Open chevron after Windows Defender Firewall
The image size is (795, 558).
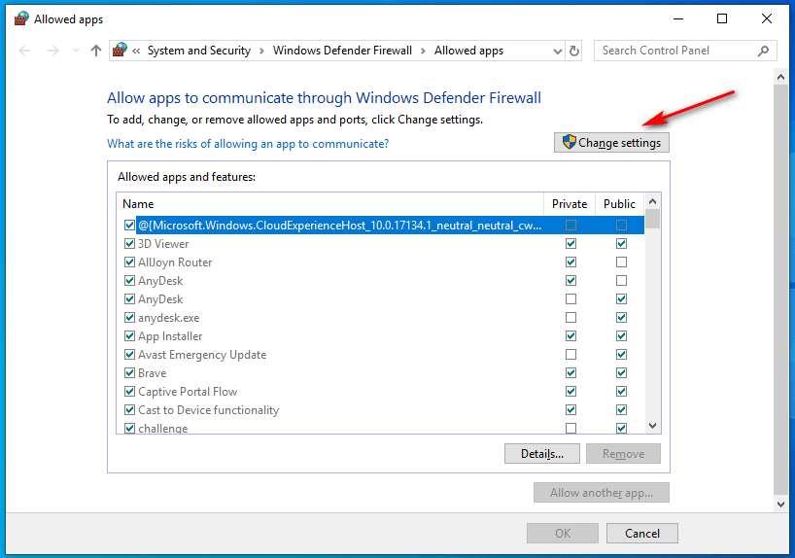pyautogui.click(x=423, y=51)
